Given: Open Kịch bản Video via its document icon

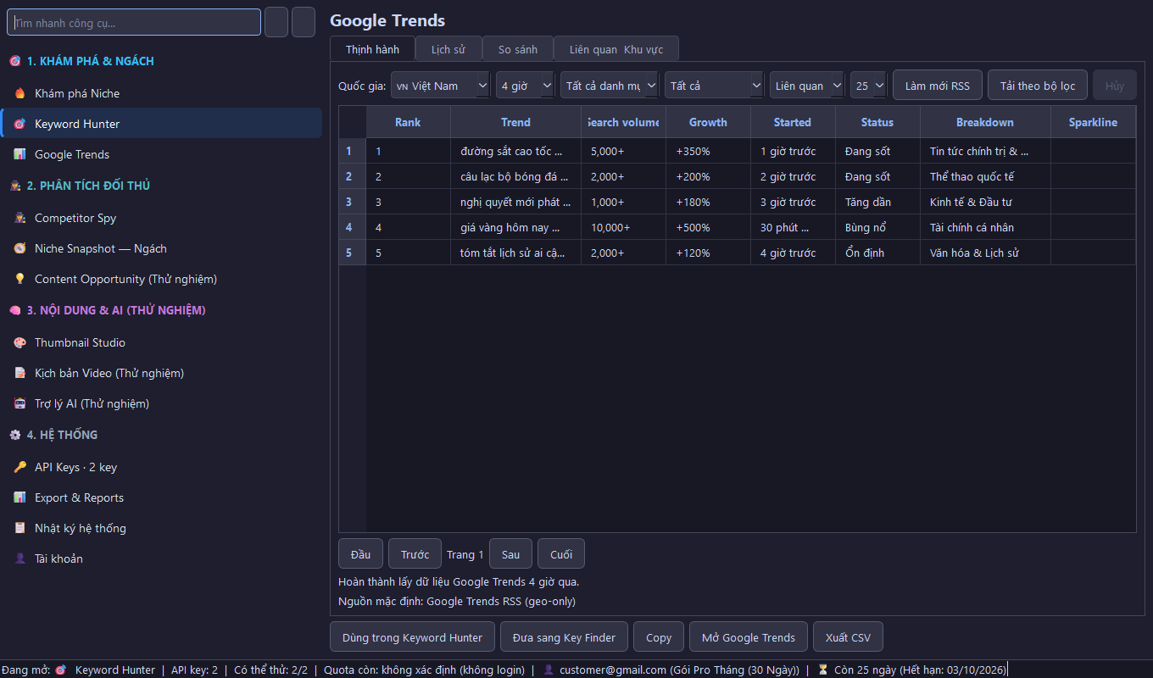Looking at the screenshot, I should point(20,373).
